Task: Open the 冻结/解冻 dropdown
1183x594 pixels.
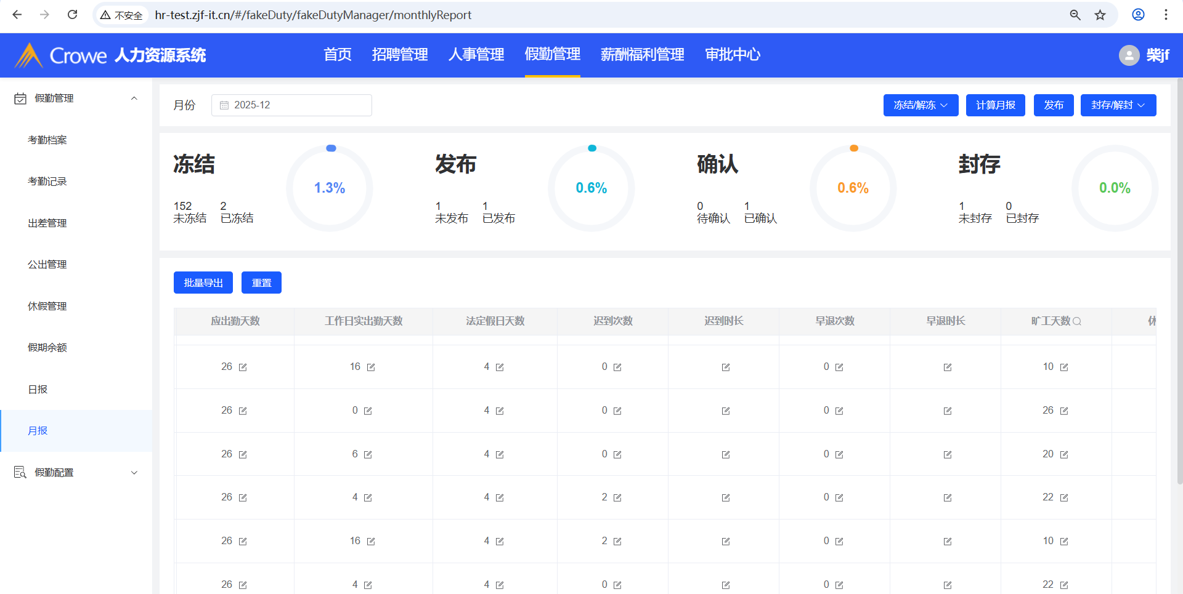Action: [920, 105]
